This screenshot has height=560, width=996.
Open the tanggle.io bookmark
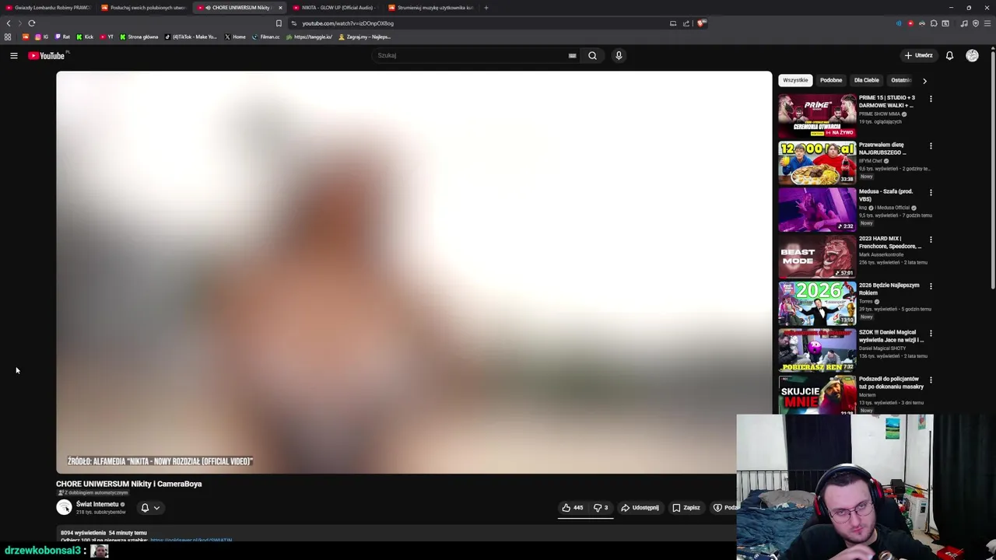click(x=310, y=37)
